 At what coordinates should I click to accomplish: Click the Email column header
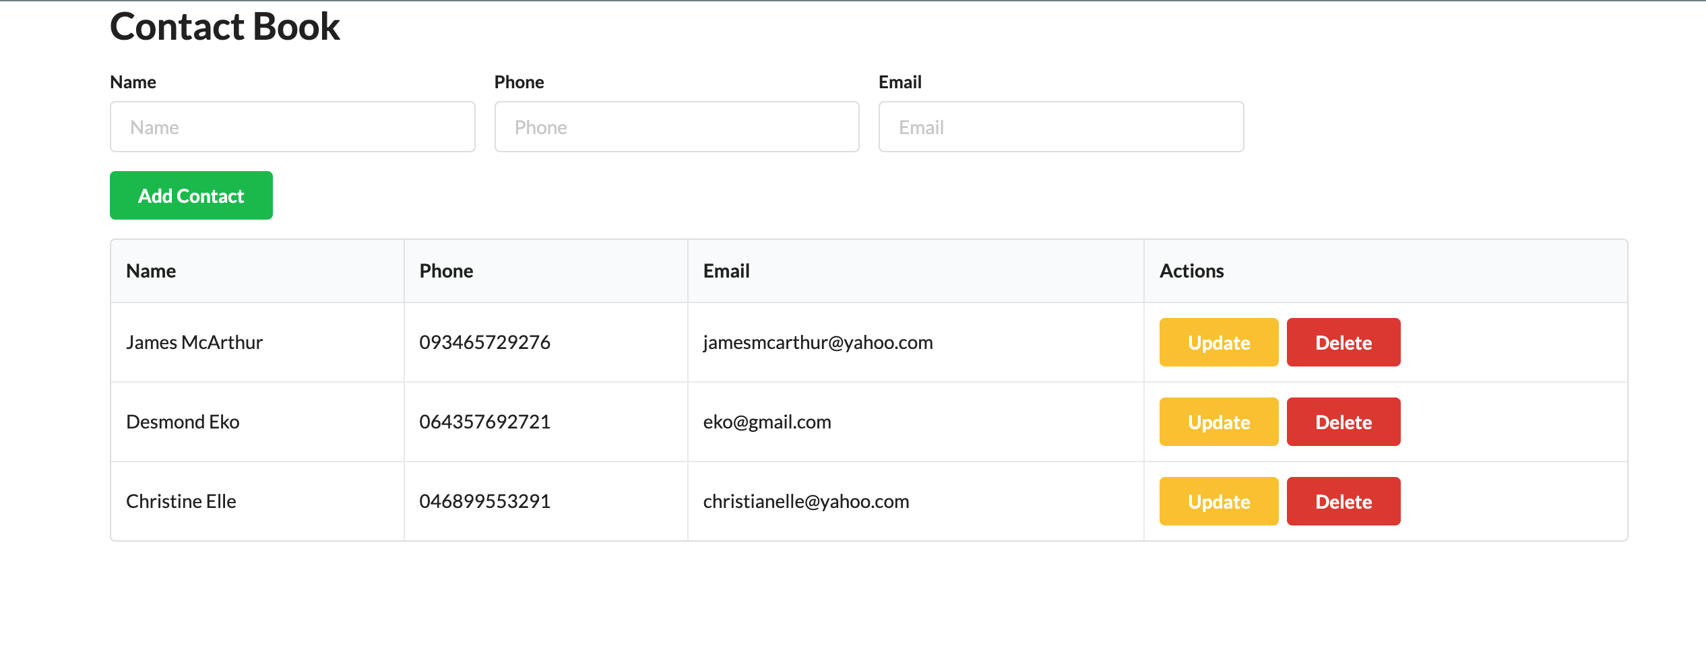click(726, 270)
